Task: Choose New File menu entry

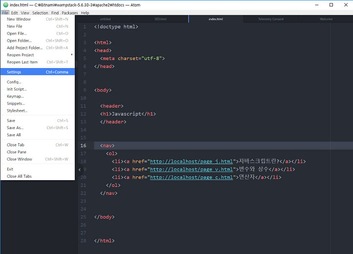Action: click(38, 26)
